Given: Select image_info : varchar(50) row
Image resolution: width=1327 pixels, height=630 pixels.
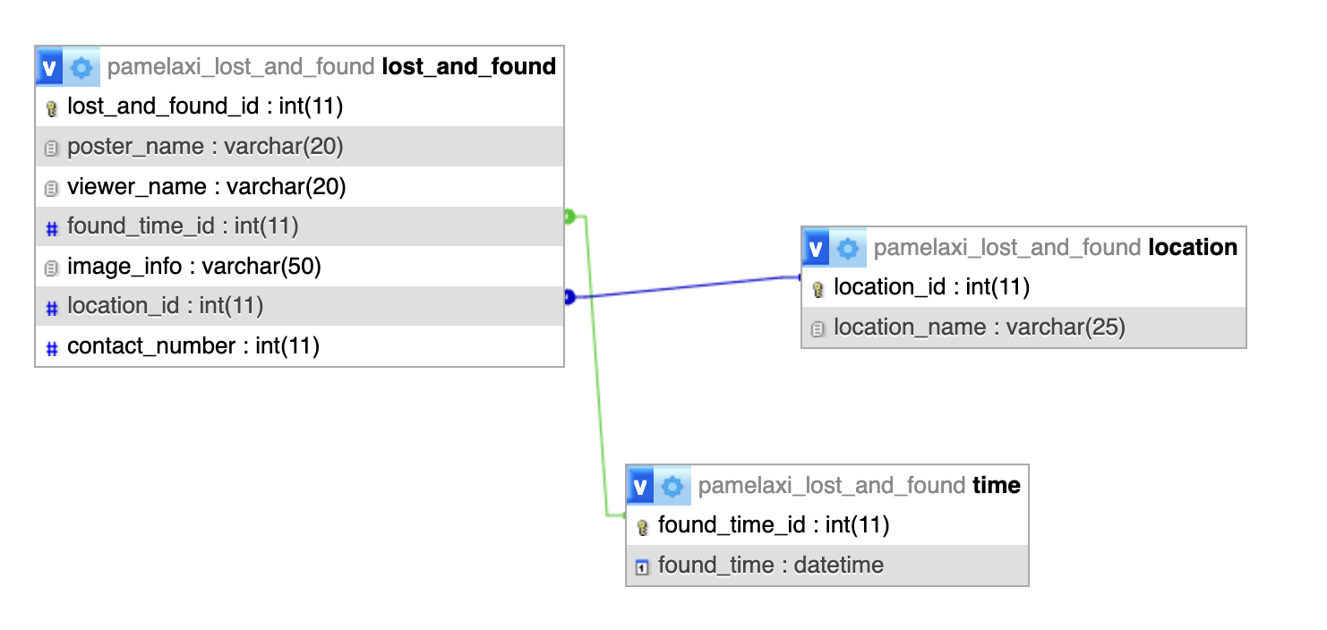Looking at the screenshot, I should coord(299,266).
